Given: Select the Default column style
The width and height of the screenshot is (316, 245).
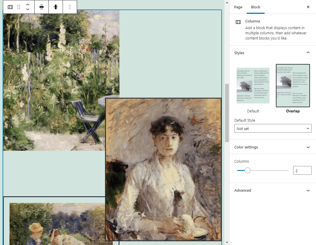Looking at the screenshot, I should click(253, 86).
